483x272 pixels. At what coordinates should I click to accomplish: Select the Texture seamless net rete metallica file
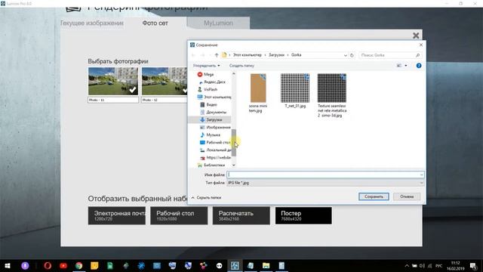click(332, 96)
